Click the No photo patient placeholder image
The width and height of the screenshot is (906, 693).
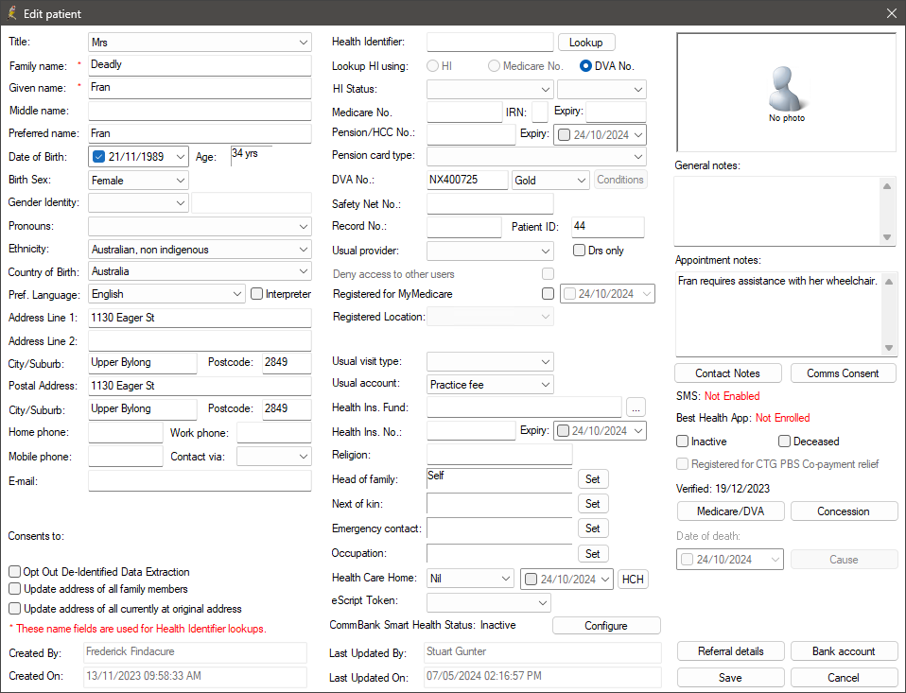(x=786, y=93)
